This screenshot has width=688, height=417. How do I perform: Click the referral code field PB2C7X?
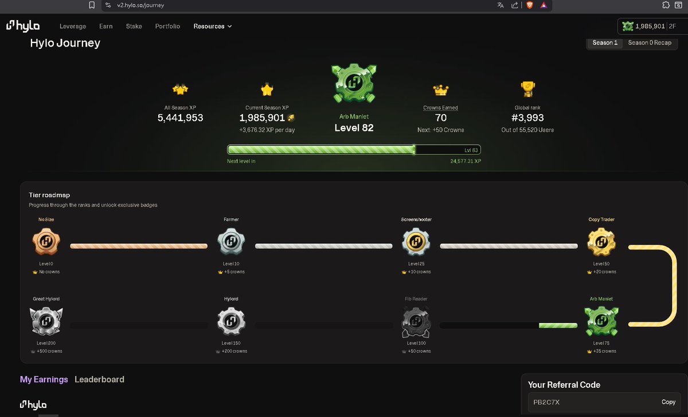(605, 402)
